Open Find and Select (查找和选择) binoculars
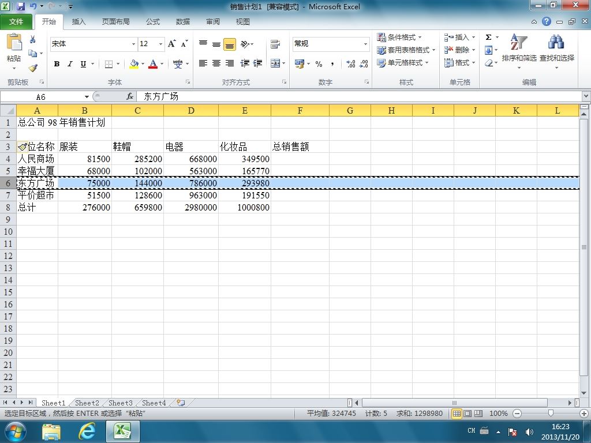Screen dimensions: 591x443 click(557, 51)
